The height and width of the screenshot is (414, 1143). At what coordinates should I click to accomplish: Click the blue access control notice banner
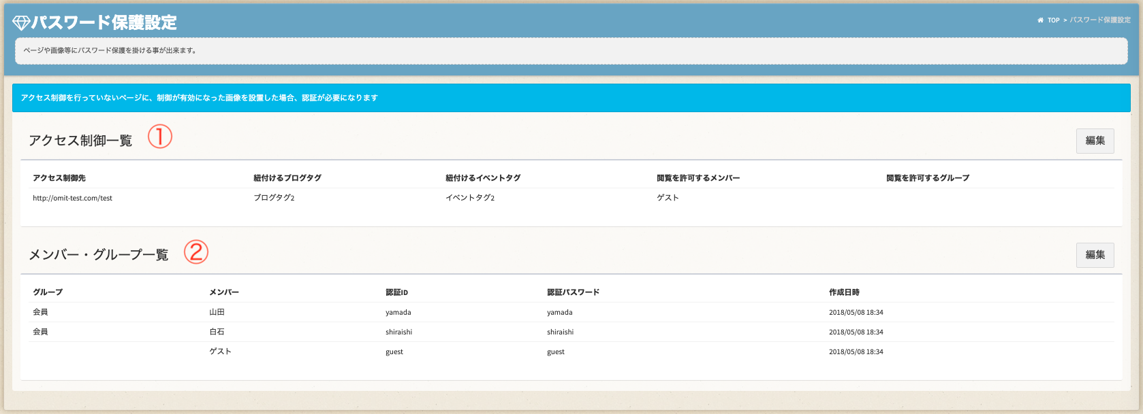571,98
